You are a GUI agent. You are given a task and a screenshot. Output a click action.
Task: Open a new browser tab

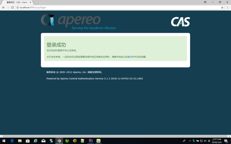point(36,3)
